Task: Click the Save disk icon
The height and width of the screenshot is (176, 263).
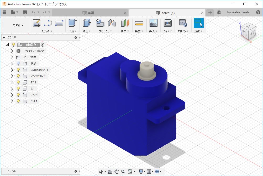Action: pos(25,12)
